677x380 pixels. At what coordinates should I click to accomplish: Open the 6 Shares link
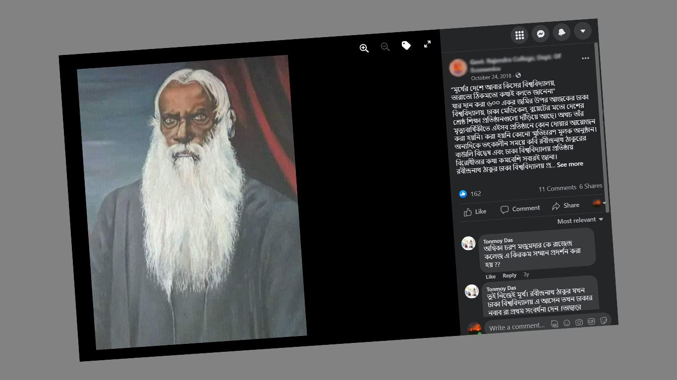[591, 187]
